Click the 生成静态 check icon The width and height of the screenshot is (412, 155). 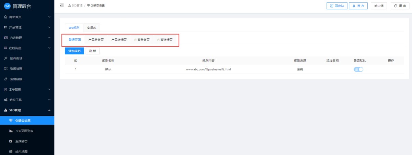(x=11, y=141)
